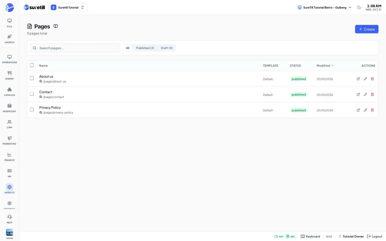386x241 pixels.
Task: Click the Create page button
Action: click(367, 29)
